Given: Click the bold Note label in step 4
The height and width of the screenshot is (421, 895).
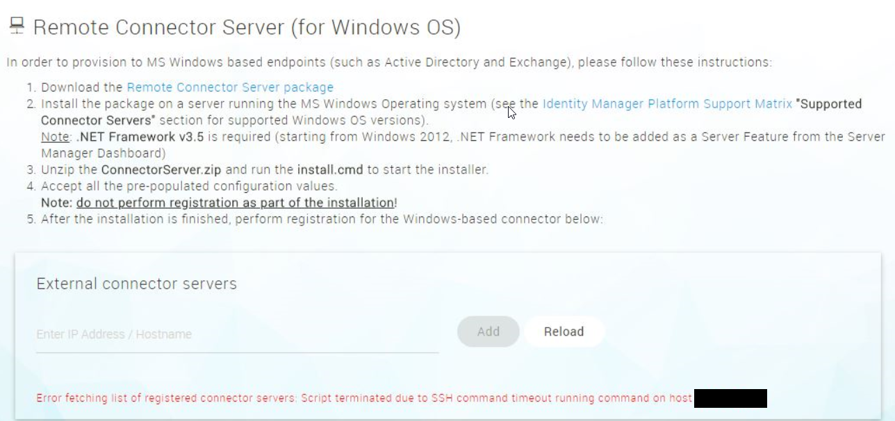Looking at the screenshot, I should [x=57, y=203].
